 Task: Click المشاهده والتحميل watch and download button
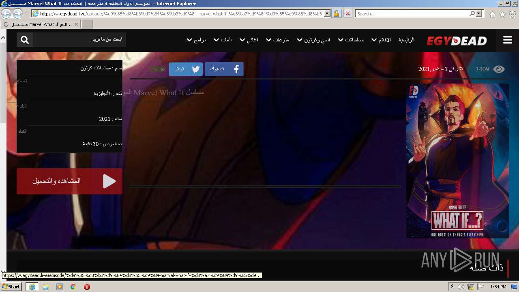pyautogui.click(x=69, y=181)
